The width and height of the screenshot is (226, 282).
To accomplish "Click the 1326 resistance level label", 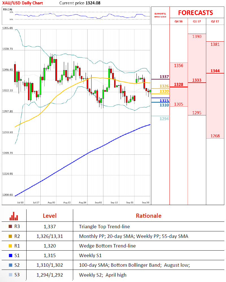I will click(x=164, y=86).
